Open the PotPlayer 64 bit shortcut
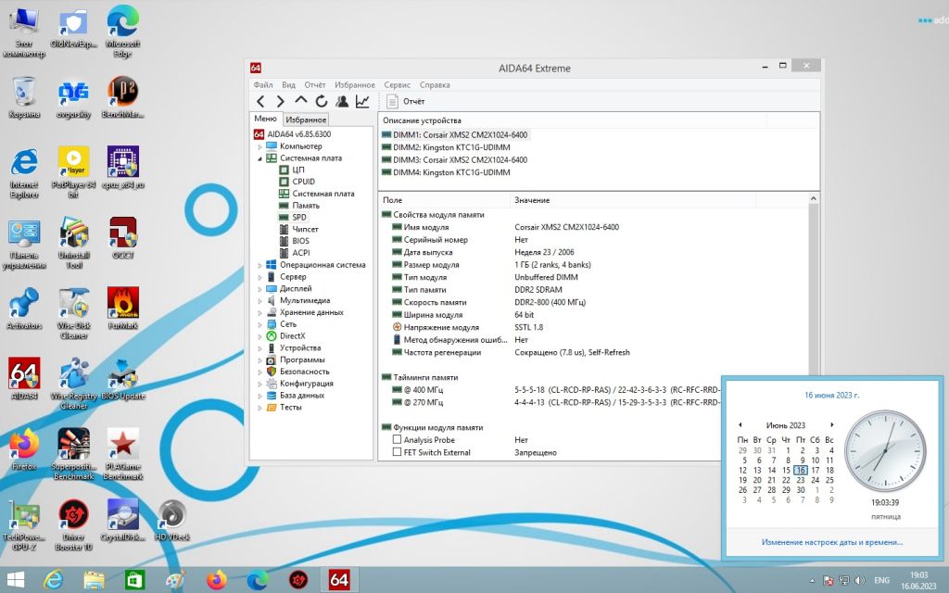The height and width of the screenshot is (593, 949). 74,171
